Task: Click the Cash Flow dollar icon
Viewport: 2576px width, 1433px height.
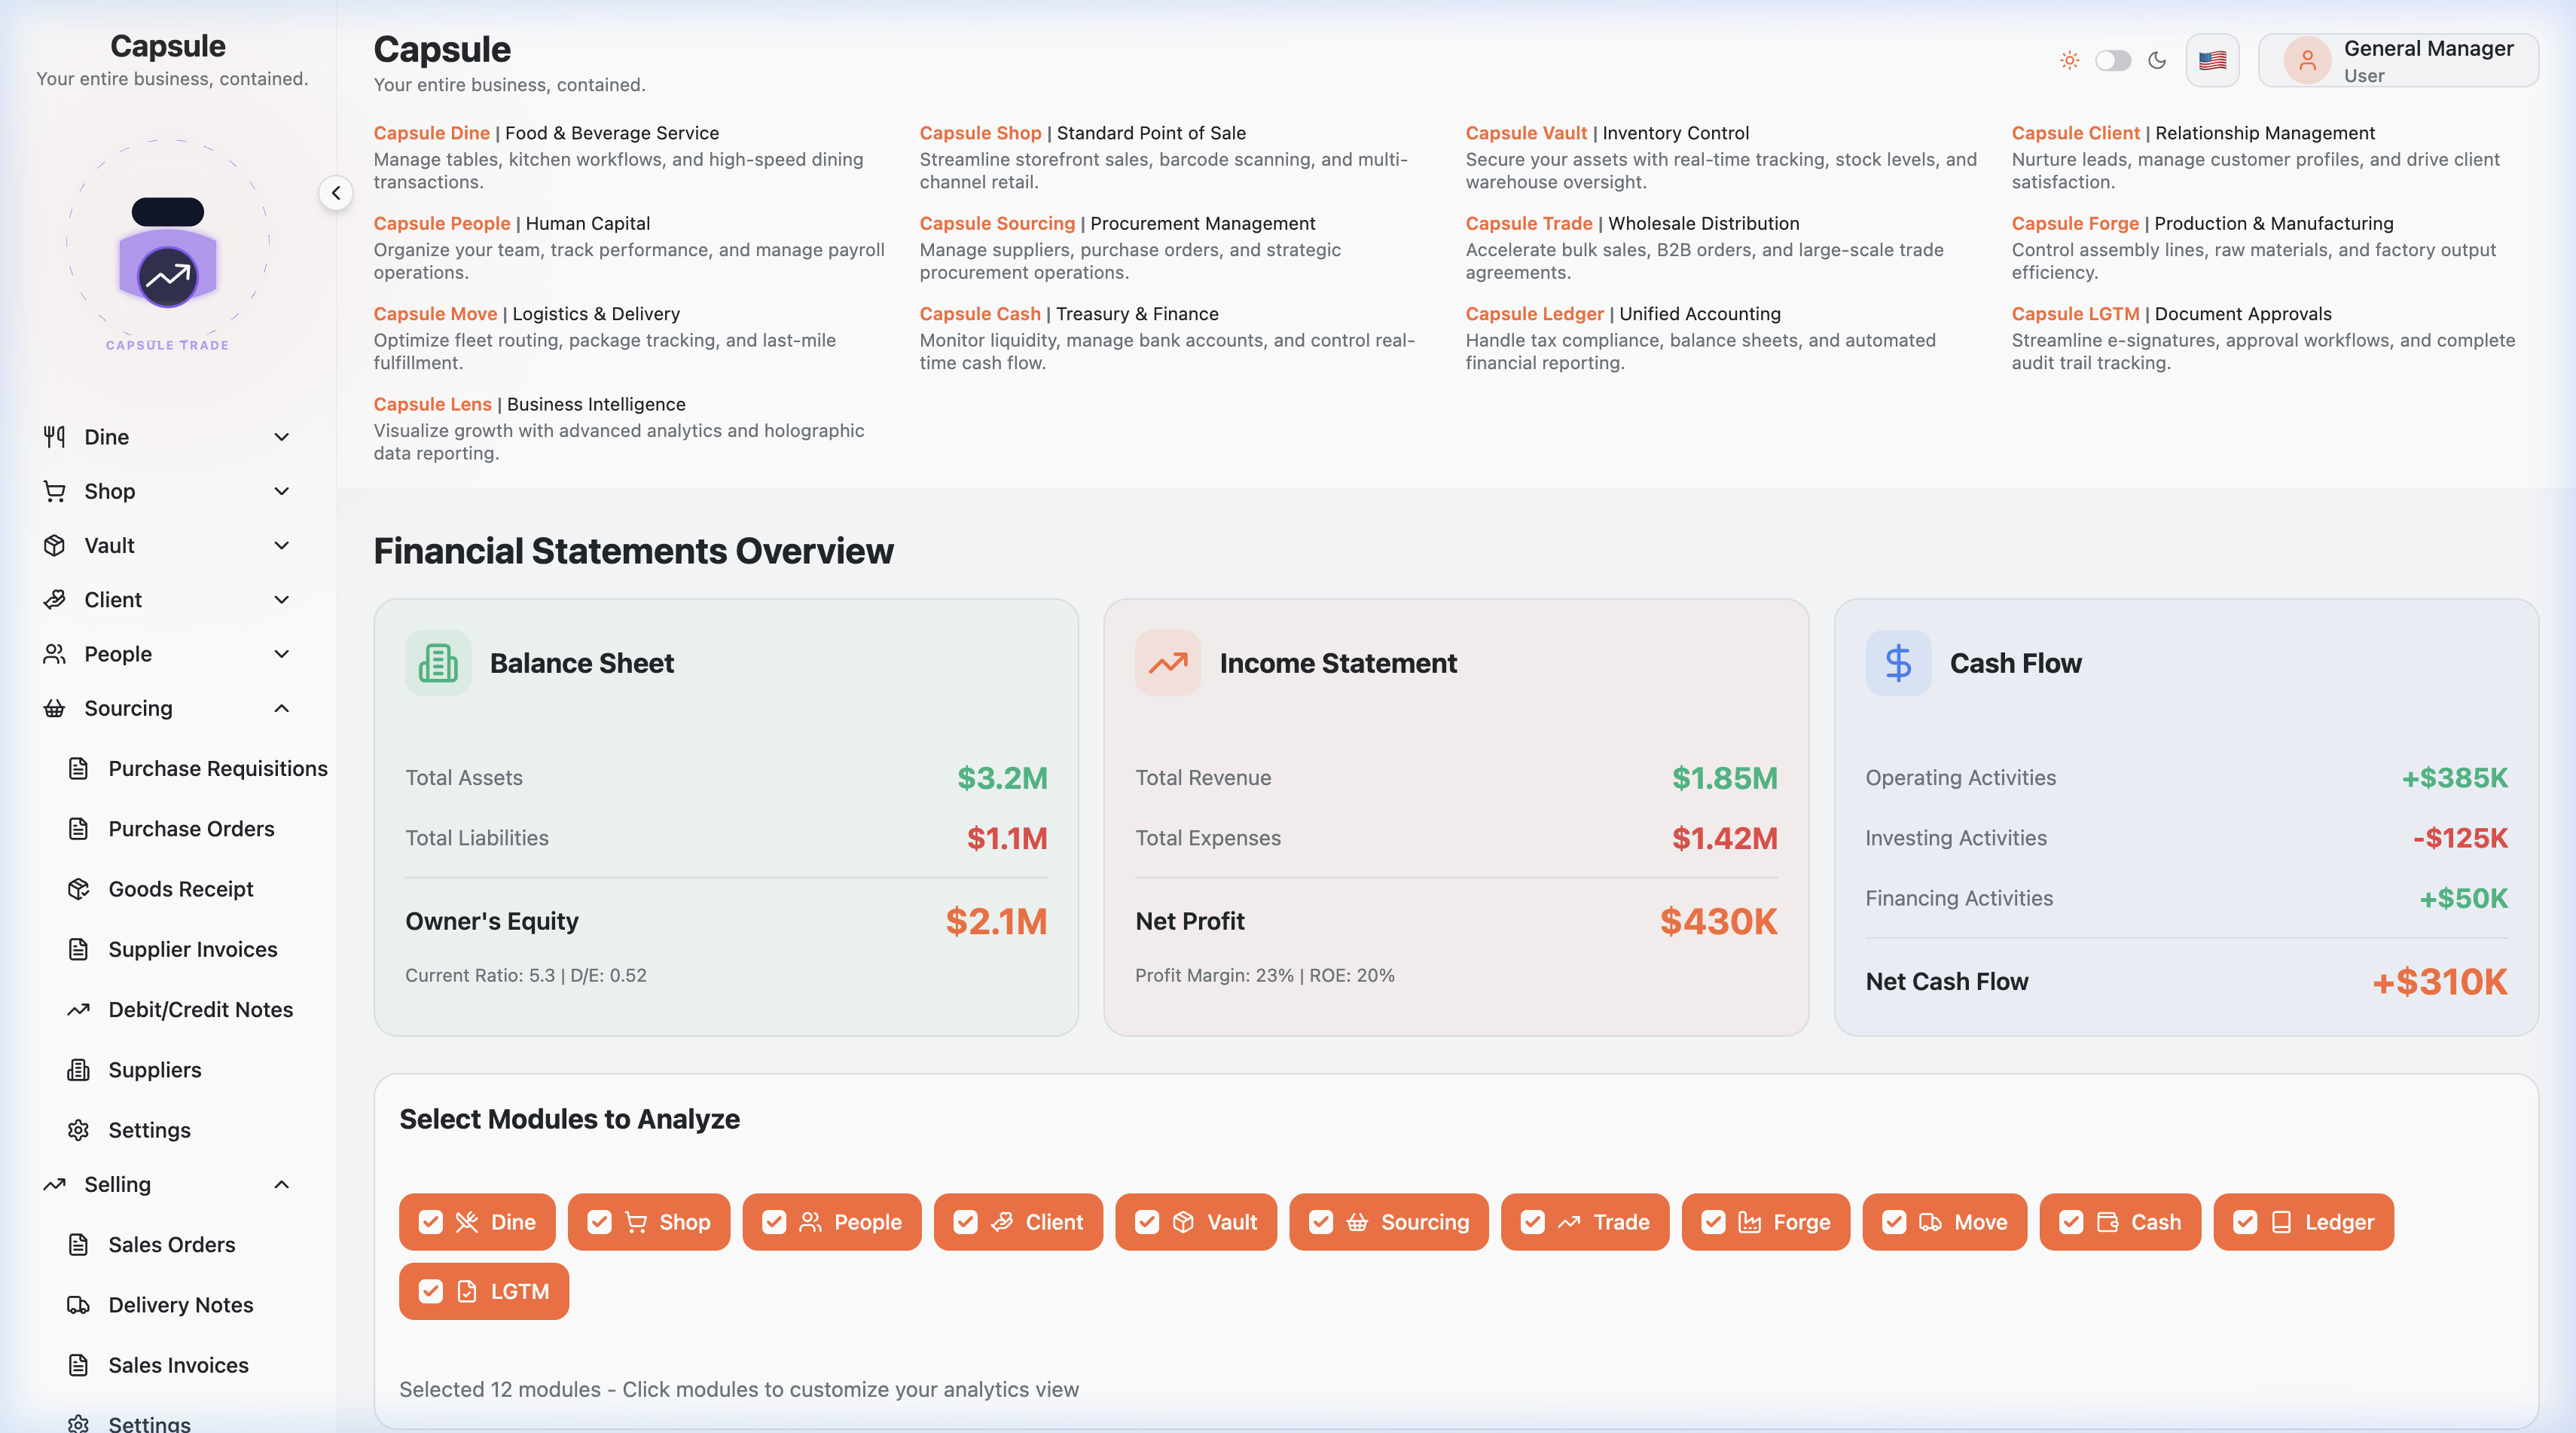Action: (x=1898, y=663)
